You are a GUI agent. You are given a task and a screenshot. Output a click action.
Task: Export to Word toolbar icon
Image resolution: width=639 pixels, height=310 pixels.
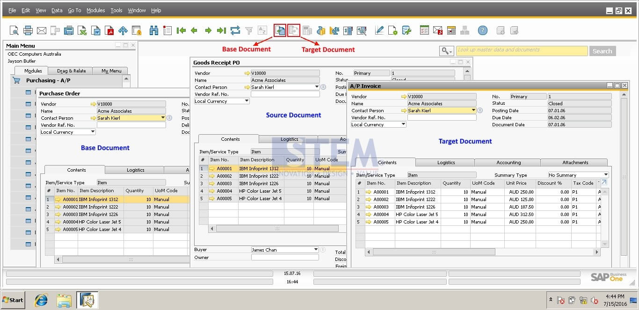pyautogui.click(x=96, y=30)
